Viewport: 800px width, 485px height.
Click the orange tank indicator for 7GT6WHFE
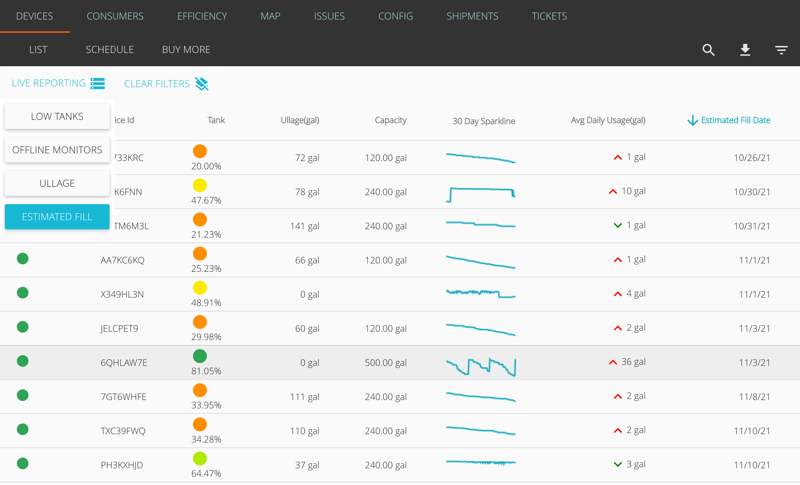pos(200,390)
